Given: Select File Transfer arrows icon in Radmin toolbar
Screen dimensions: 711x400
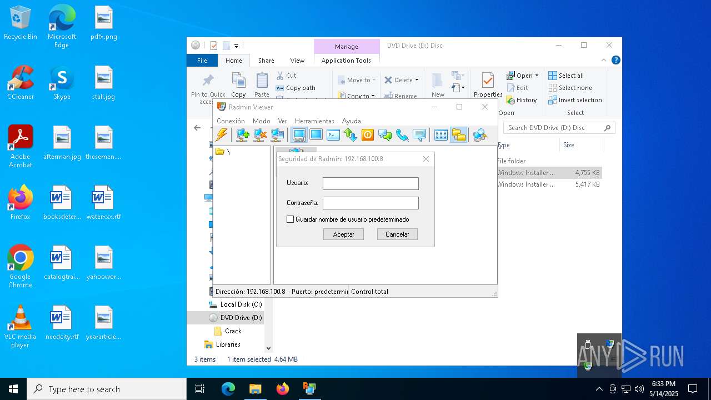Looking at the screenshot, I should point(350,135).
